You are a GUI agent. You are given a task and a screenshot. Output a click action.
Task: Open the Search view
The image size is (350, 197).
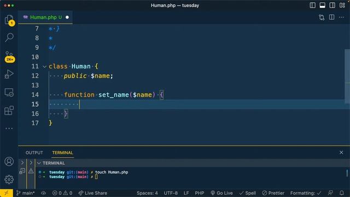9,37
